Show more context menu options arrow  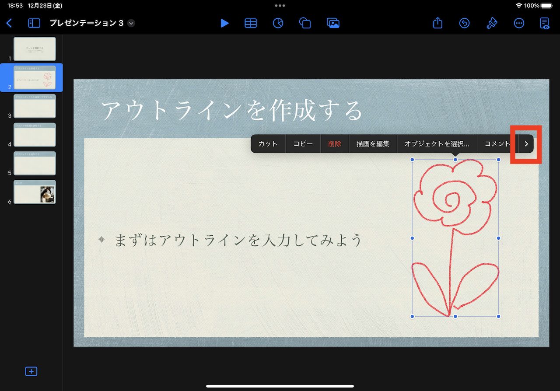pyautogui.click(x=526, y=144)
